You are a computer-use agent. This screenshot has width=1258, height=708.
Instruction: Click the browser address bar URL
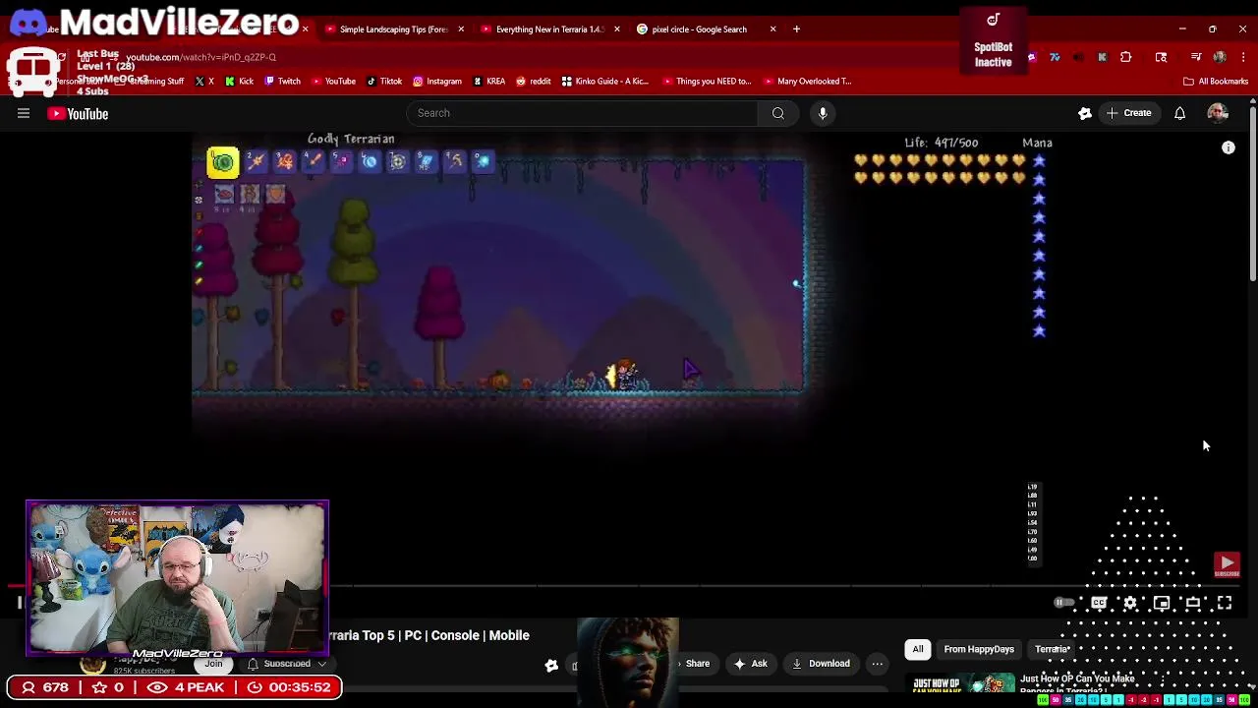(200, 57)
